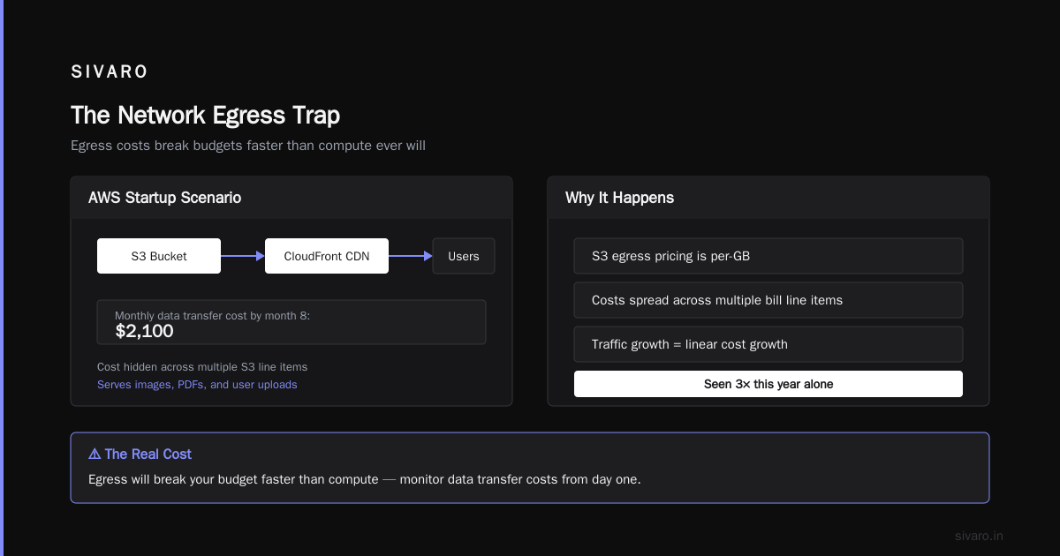Click 'Cost hidden across multiple S3 line items'
The image size is (1060, 556).
(x=202, y=366)
